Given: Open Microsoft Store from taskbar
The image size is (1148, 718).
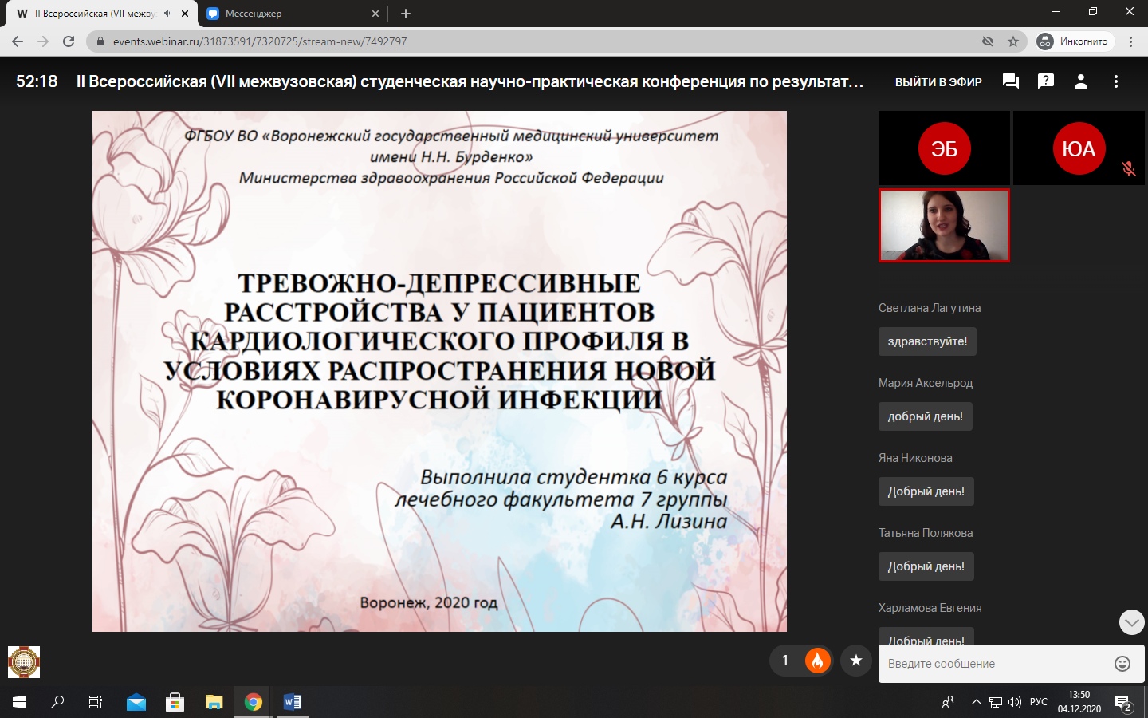Looking at the screenshot, I should 175,702.
